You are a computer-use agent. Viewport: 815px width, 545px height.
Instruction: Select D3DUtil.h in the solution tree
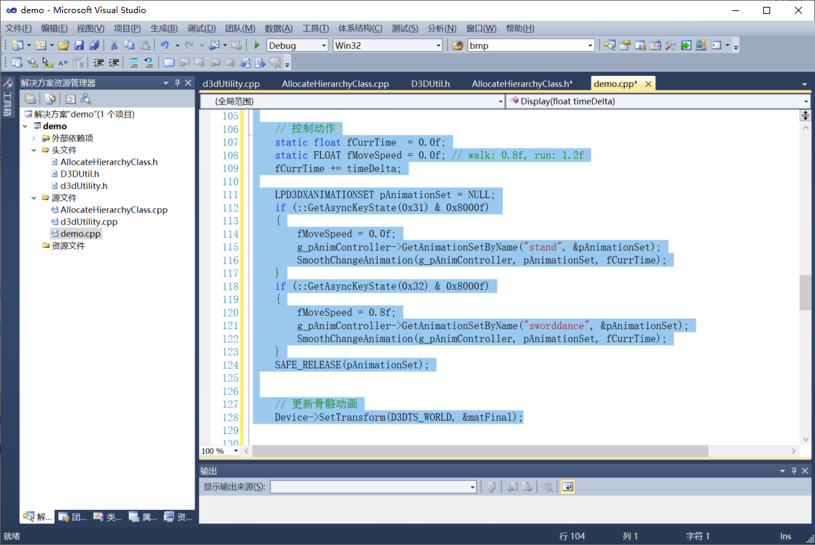coord(79,174)
